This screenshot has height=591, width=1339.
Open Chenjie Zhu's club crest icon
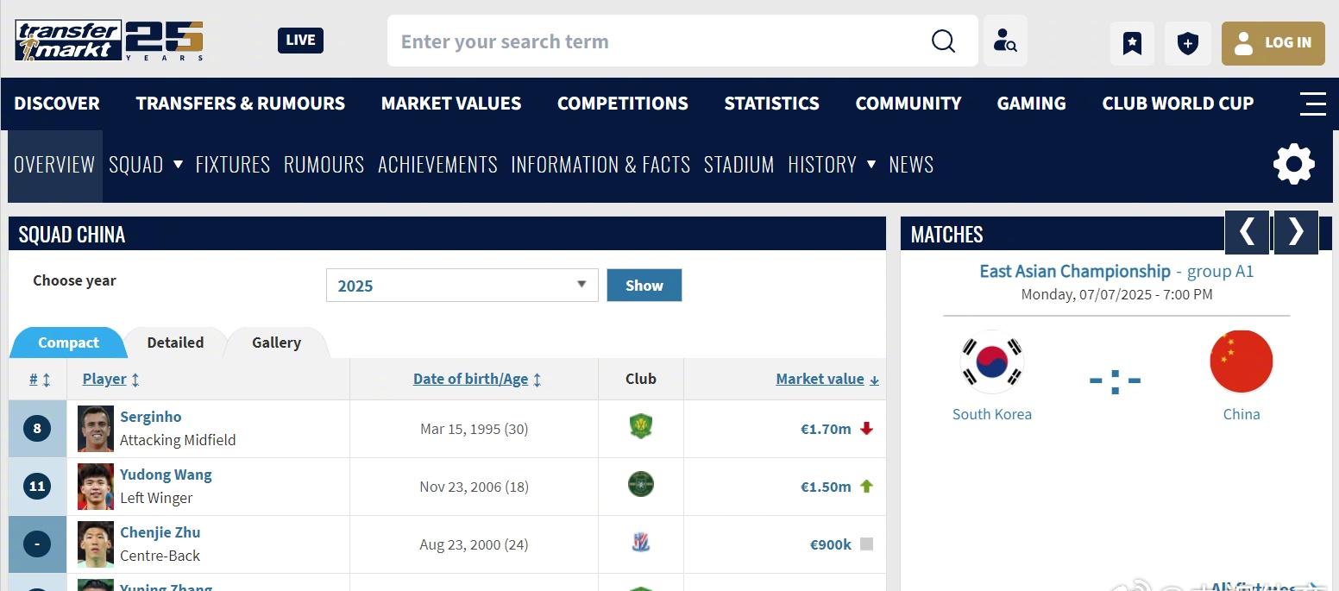click(640, 543)
